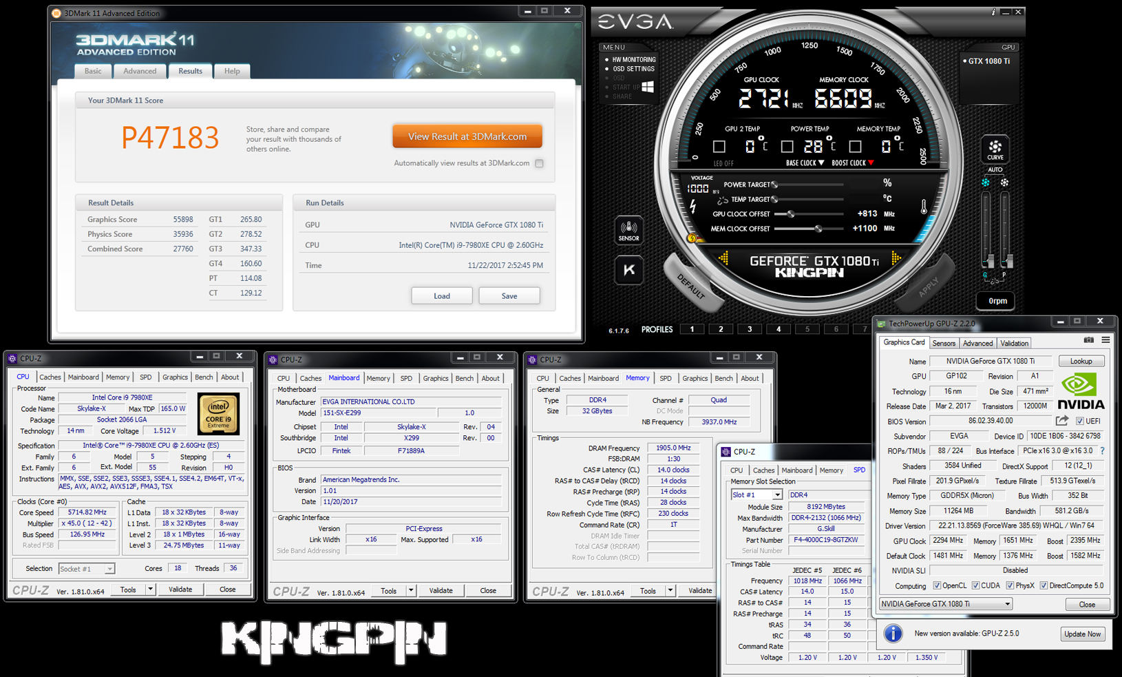Screen dimensions: 1122x677
Task: Click View Result at 3DMark.com button
Action: coord(467,136)
